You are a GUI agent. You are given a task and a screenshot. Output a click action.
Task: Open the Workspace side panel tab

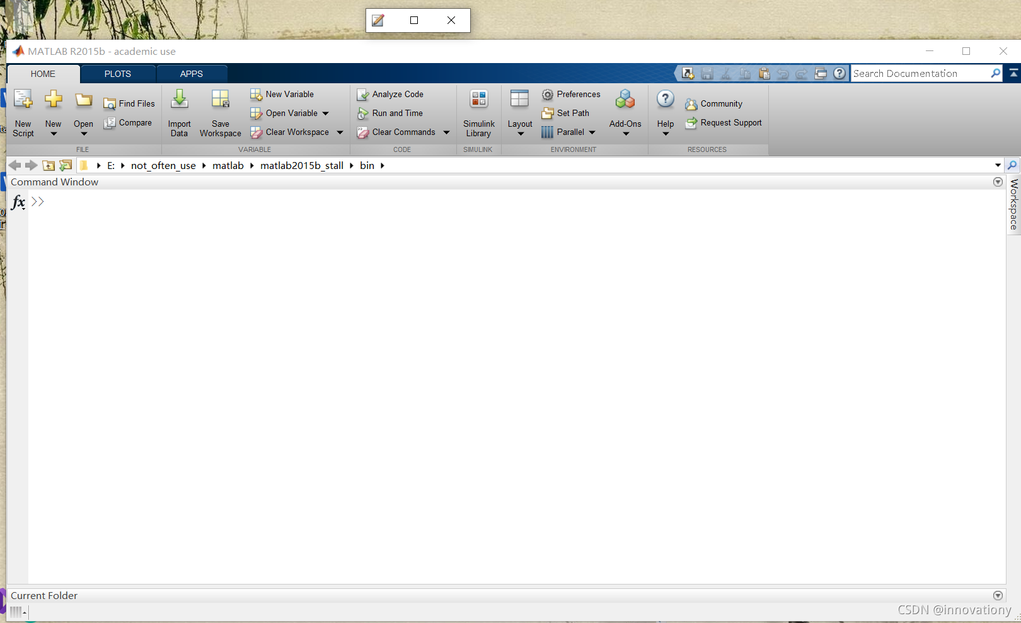[x=1013, y=204]
